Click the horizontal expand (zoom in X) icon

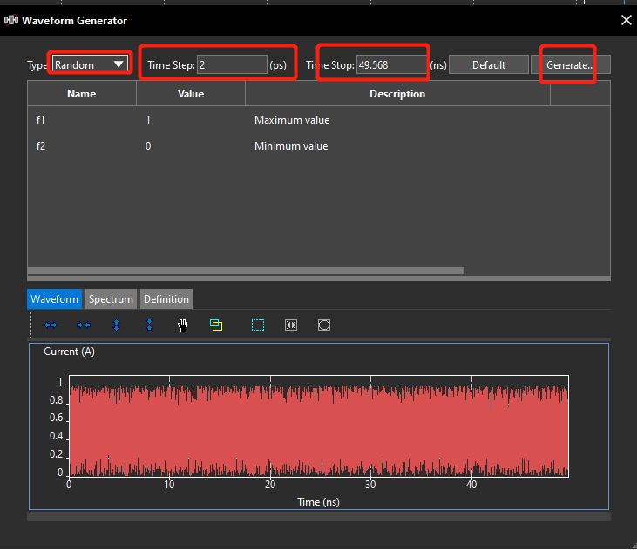(51, 325)
